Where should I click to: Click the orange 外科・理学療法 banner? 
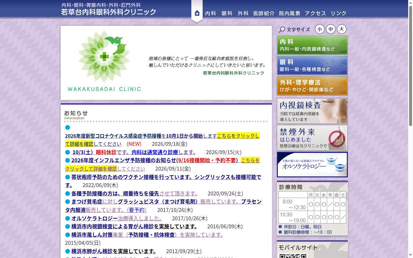[x=312, y=86]
